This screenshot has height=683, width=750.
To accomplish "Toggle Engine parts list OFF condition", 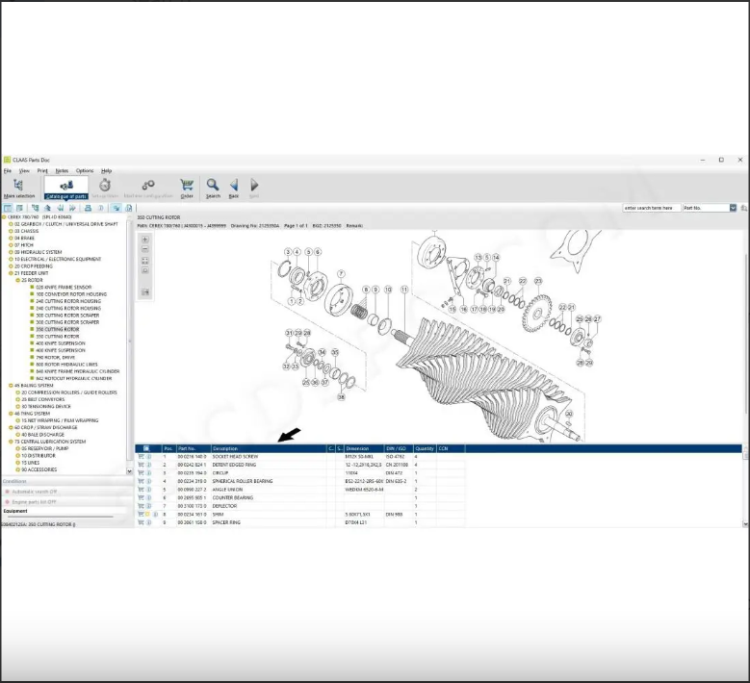I will 39,502.
